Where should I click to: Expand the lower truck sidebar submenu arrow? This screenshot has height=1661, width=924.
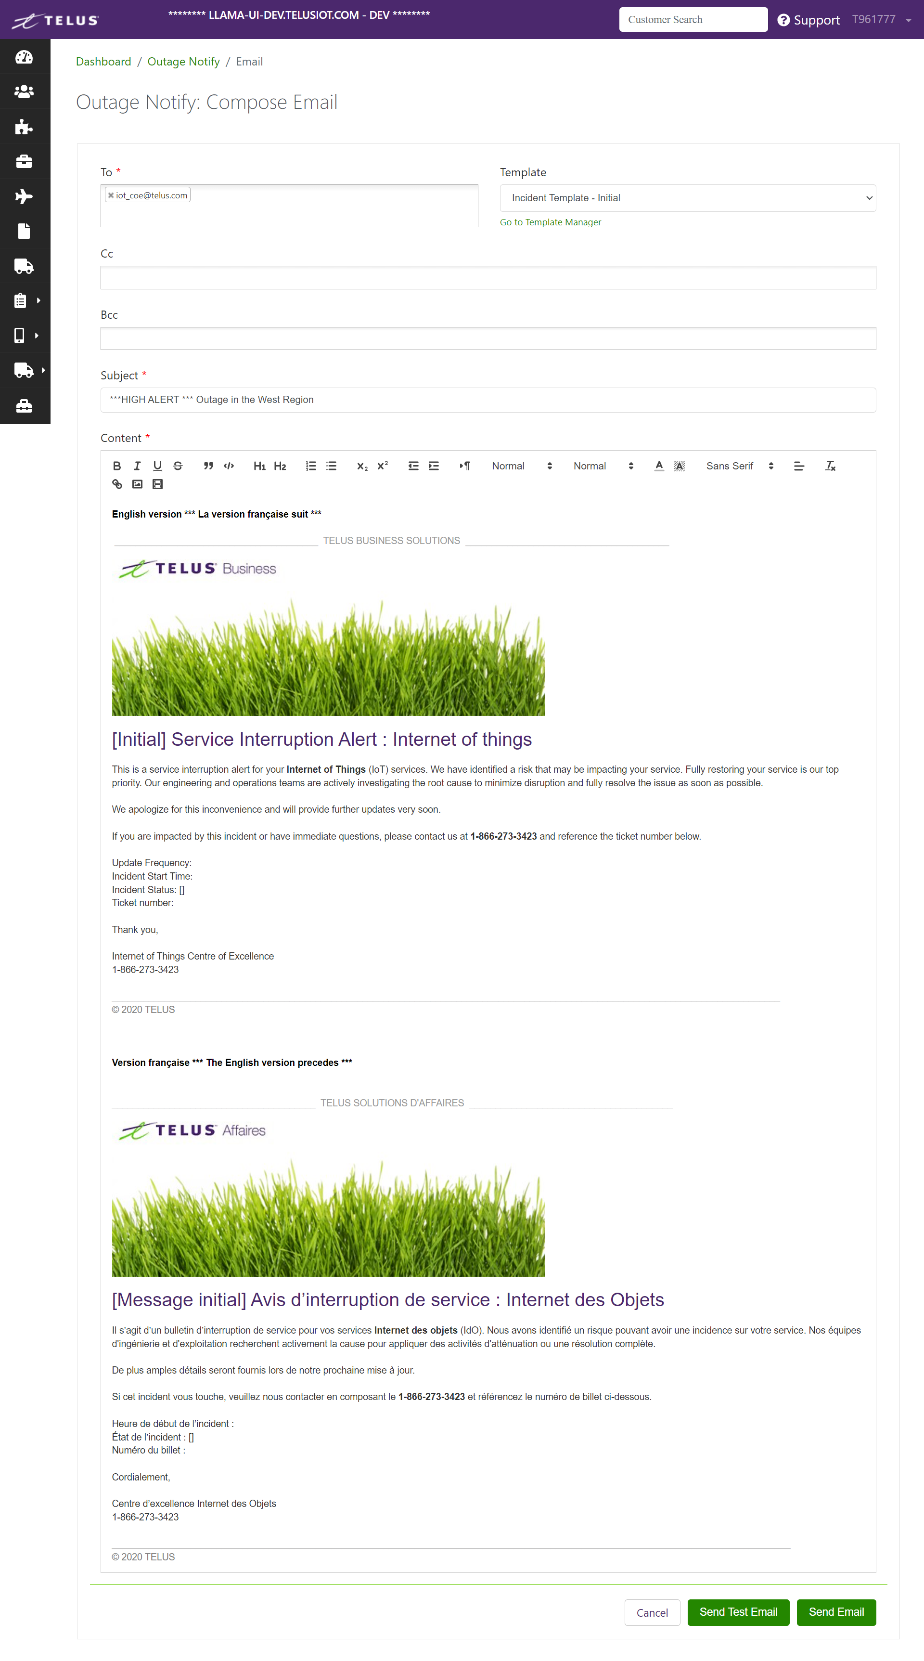[x=43, y=370]
